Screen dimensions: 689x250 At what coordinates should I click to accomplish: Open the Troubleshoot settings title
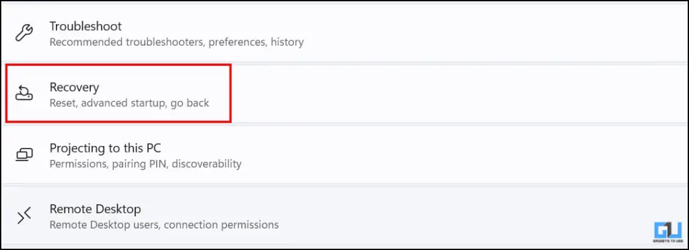(x=85, y=26)
